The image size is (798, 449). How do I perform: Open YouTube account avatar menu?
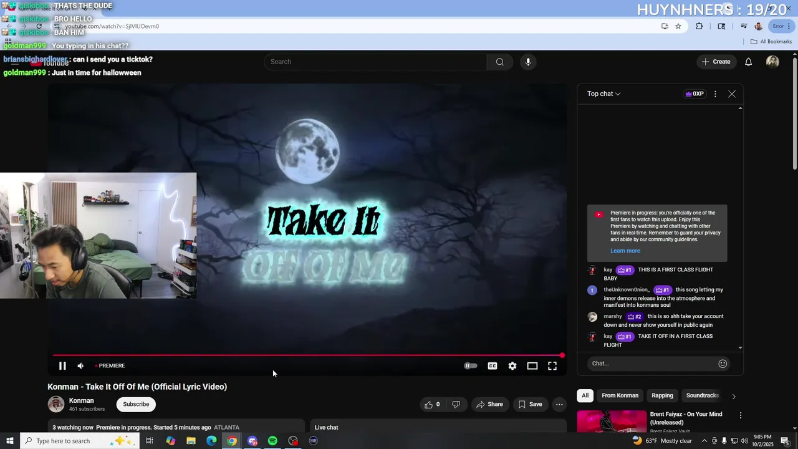pos(772,62)
